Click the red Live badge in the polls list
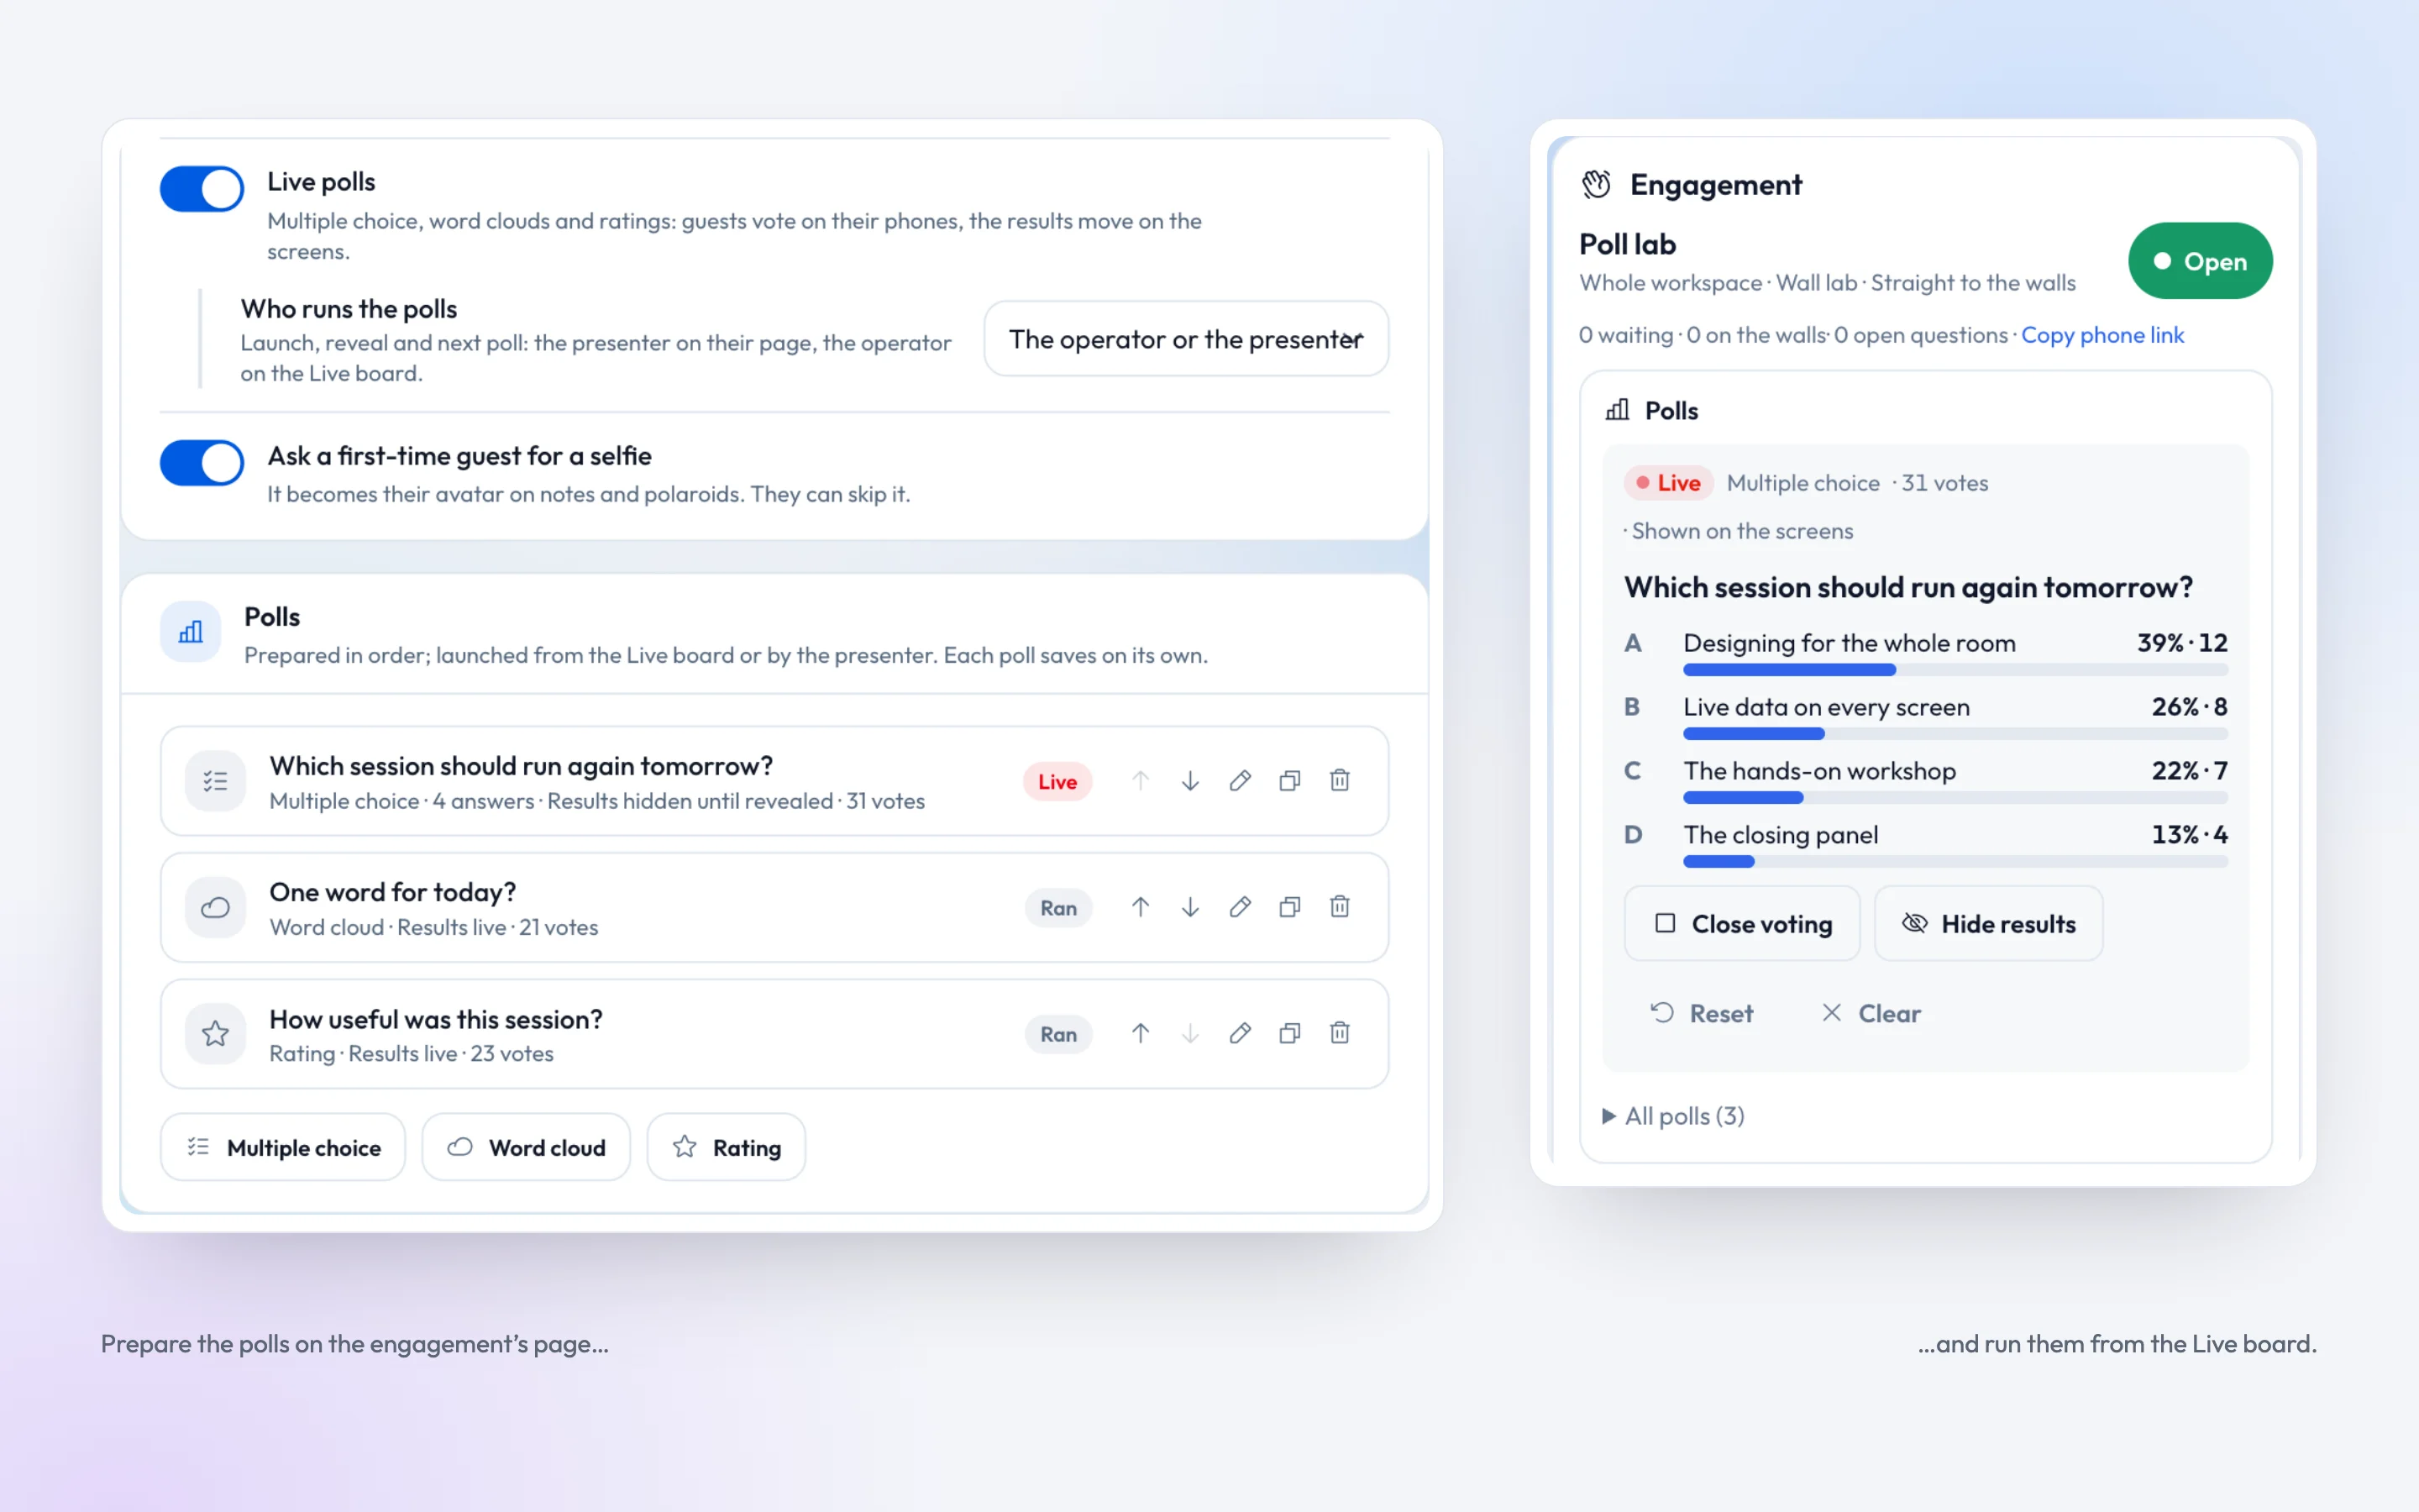Image resolution: width=2419 pixels, height=1512 pixels. (1057, 782)
